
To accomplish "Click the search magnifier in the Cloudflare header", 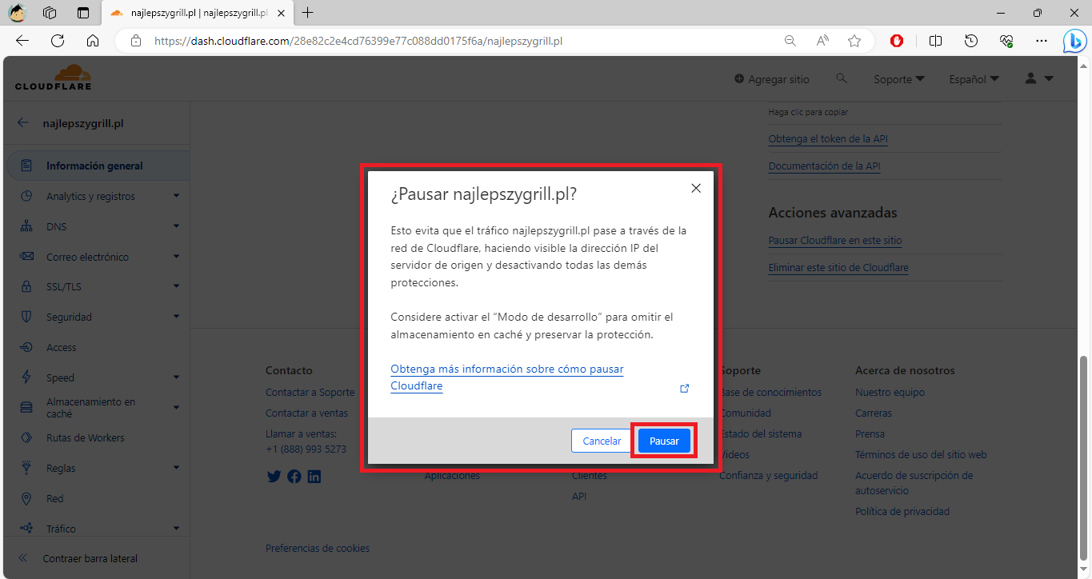I will pyautogui.click(x=841, y=78).
